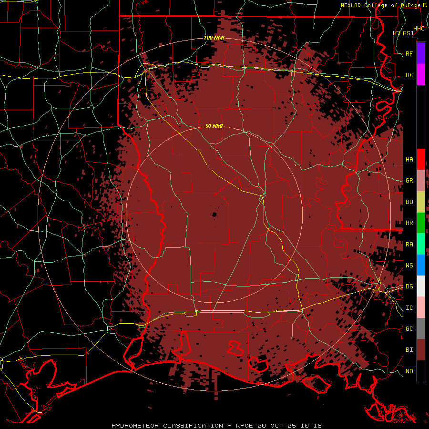Viewport: 429px width, 429px height.
Task: Select the light pink IC swatch
Action: (x=421, y=307)
